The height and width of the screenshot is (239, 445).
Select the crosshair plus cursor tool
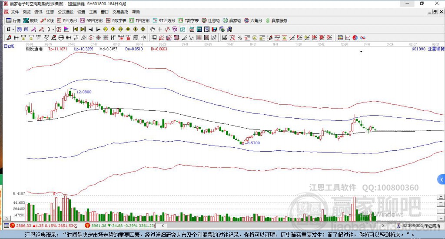point(160,29)
